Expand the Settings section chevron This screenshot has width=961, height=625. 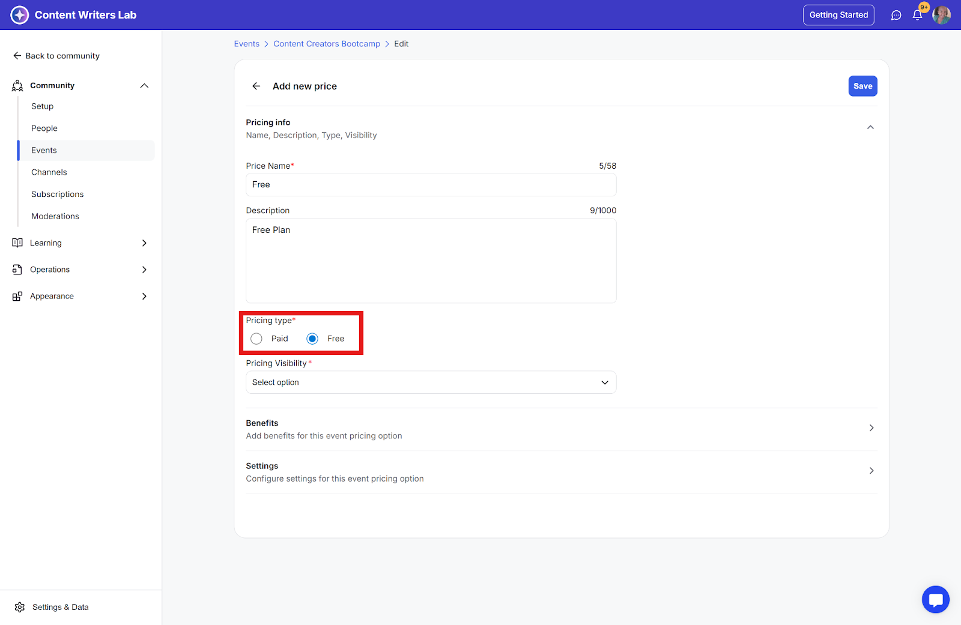[872, 471]
